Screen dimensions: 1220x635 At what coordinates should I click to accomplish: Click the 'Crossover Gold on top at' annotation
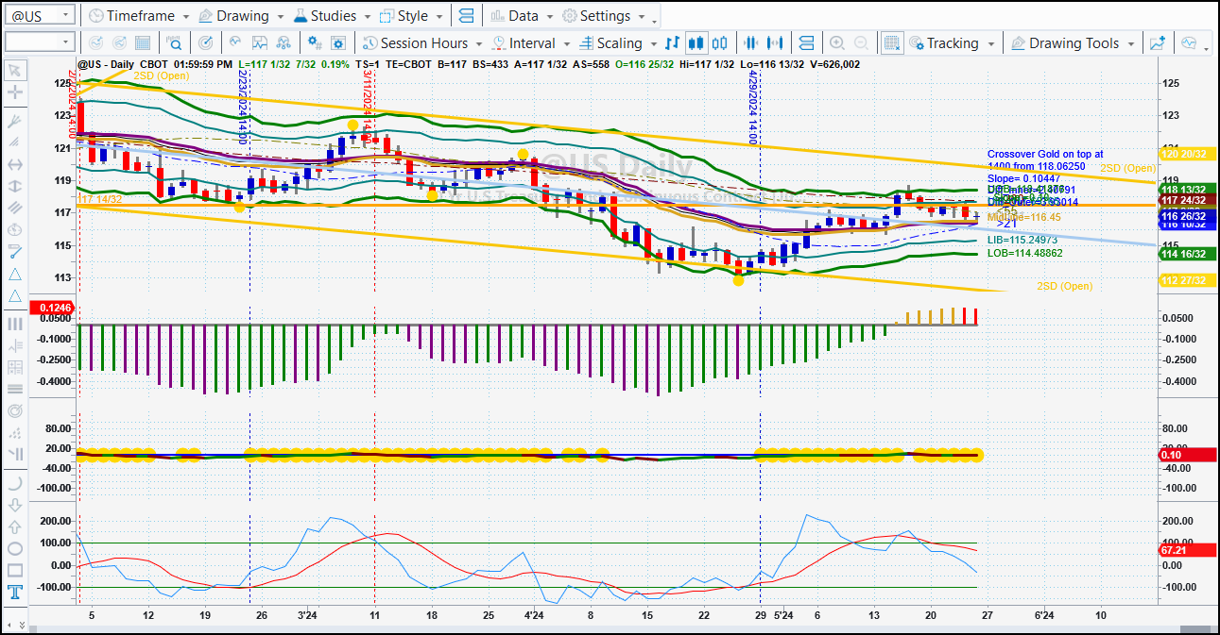(x=1045, y=154)
